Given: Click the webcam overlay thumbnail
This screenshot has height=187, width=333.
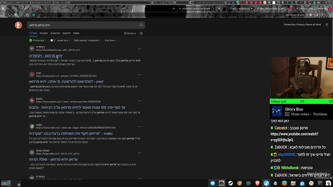Looking at the screenshot, I should 302,78.
